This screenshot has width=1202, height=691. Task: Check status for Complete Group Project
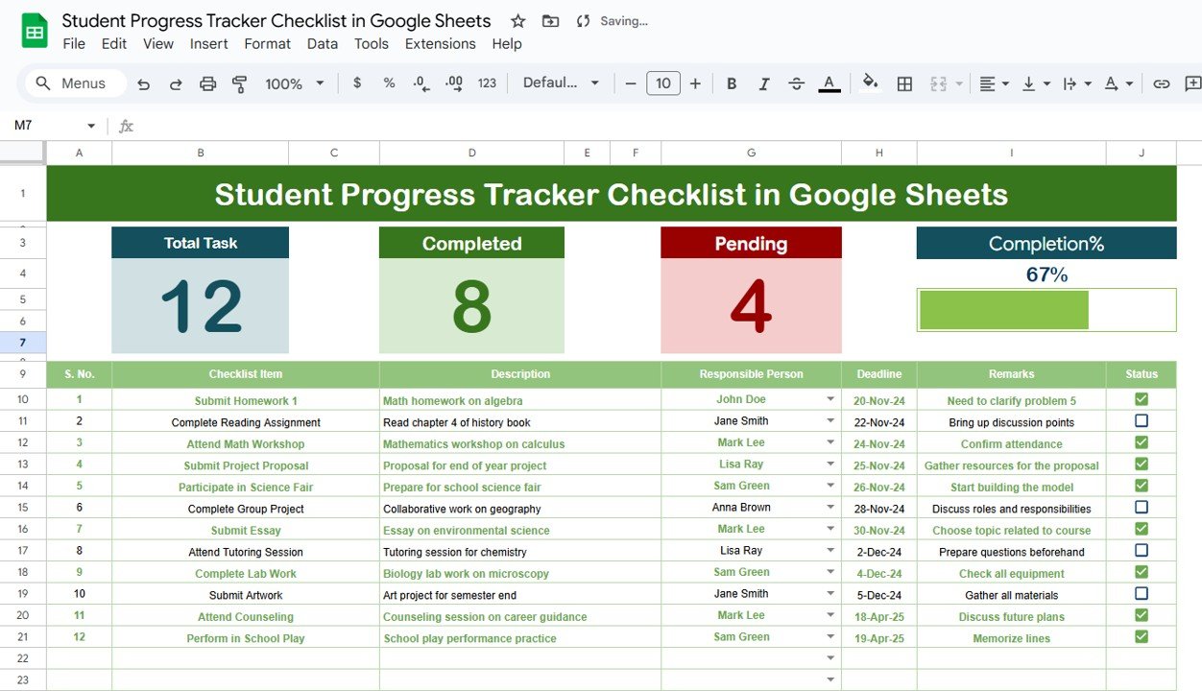[x=1142, y=507]
